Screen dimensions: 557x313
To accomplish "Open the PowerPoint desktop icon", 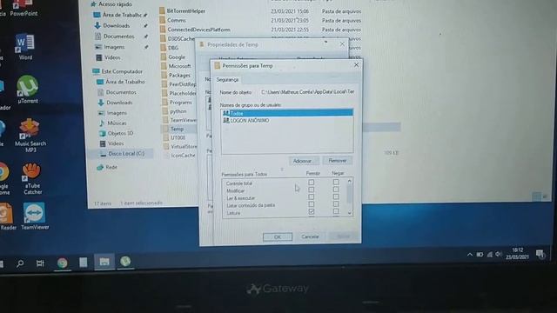I will 23,8.
